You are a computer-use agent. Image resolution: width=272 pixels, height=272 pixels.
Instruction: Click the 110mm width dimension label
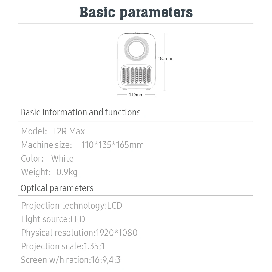[136, 95]
